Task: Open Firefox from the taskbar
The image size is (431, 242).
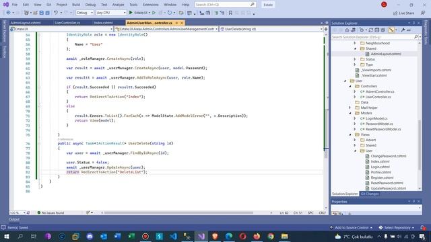Action: pyautogui.click(x=257, y=236)
